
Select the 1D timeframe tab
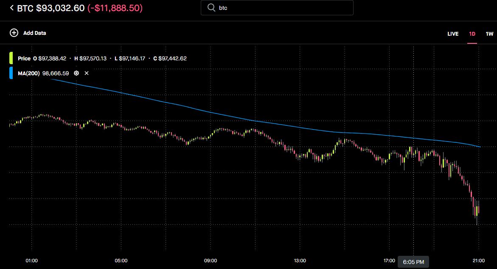point(472,34)
